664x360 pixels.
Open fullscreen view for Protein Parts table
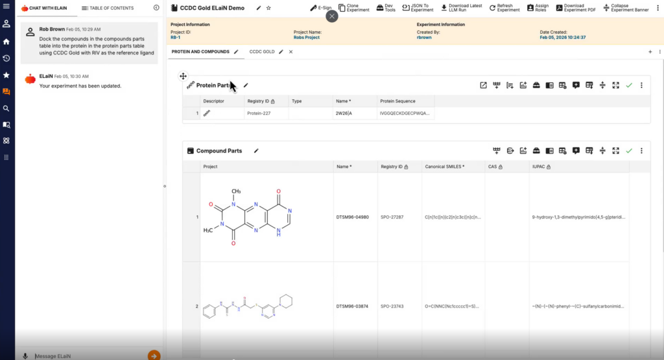pos(615,85)
